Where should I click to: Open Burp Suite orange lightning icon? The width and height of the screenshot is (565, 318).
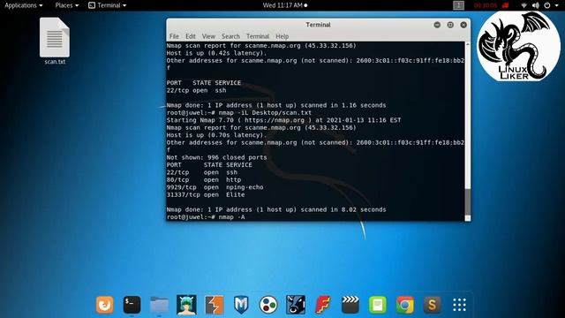point(214,305)
